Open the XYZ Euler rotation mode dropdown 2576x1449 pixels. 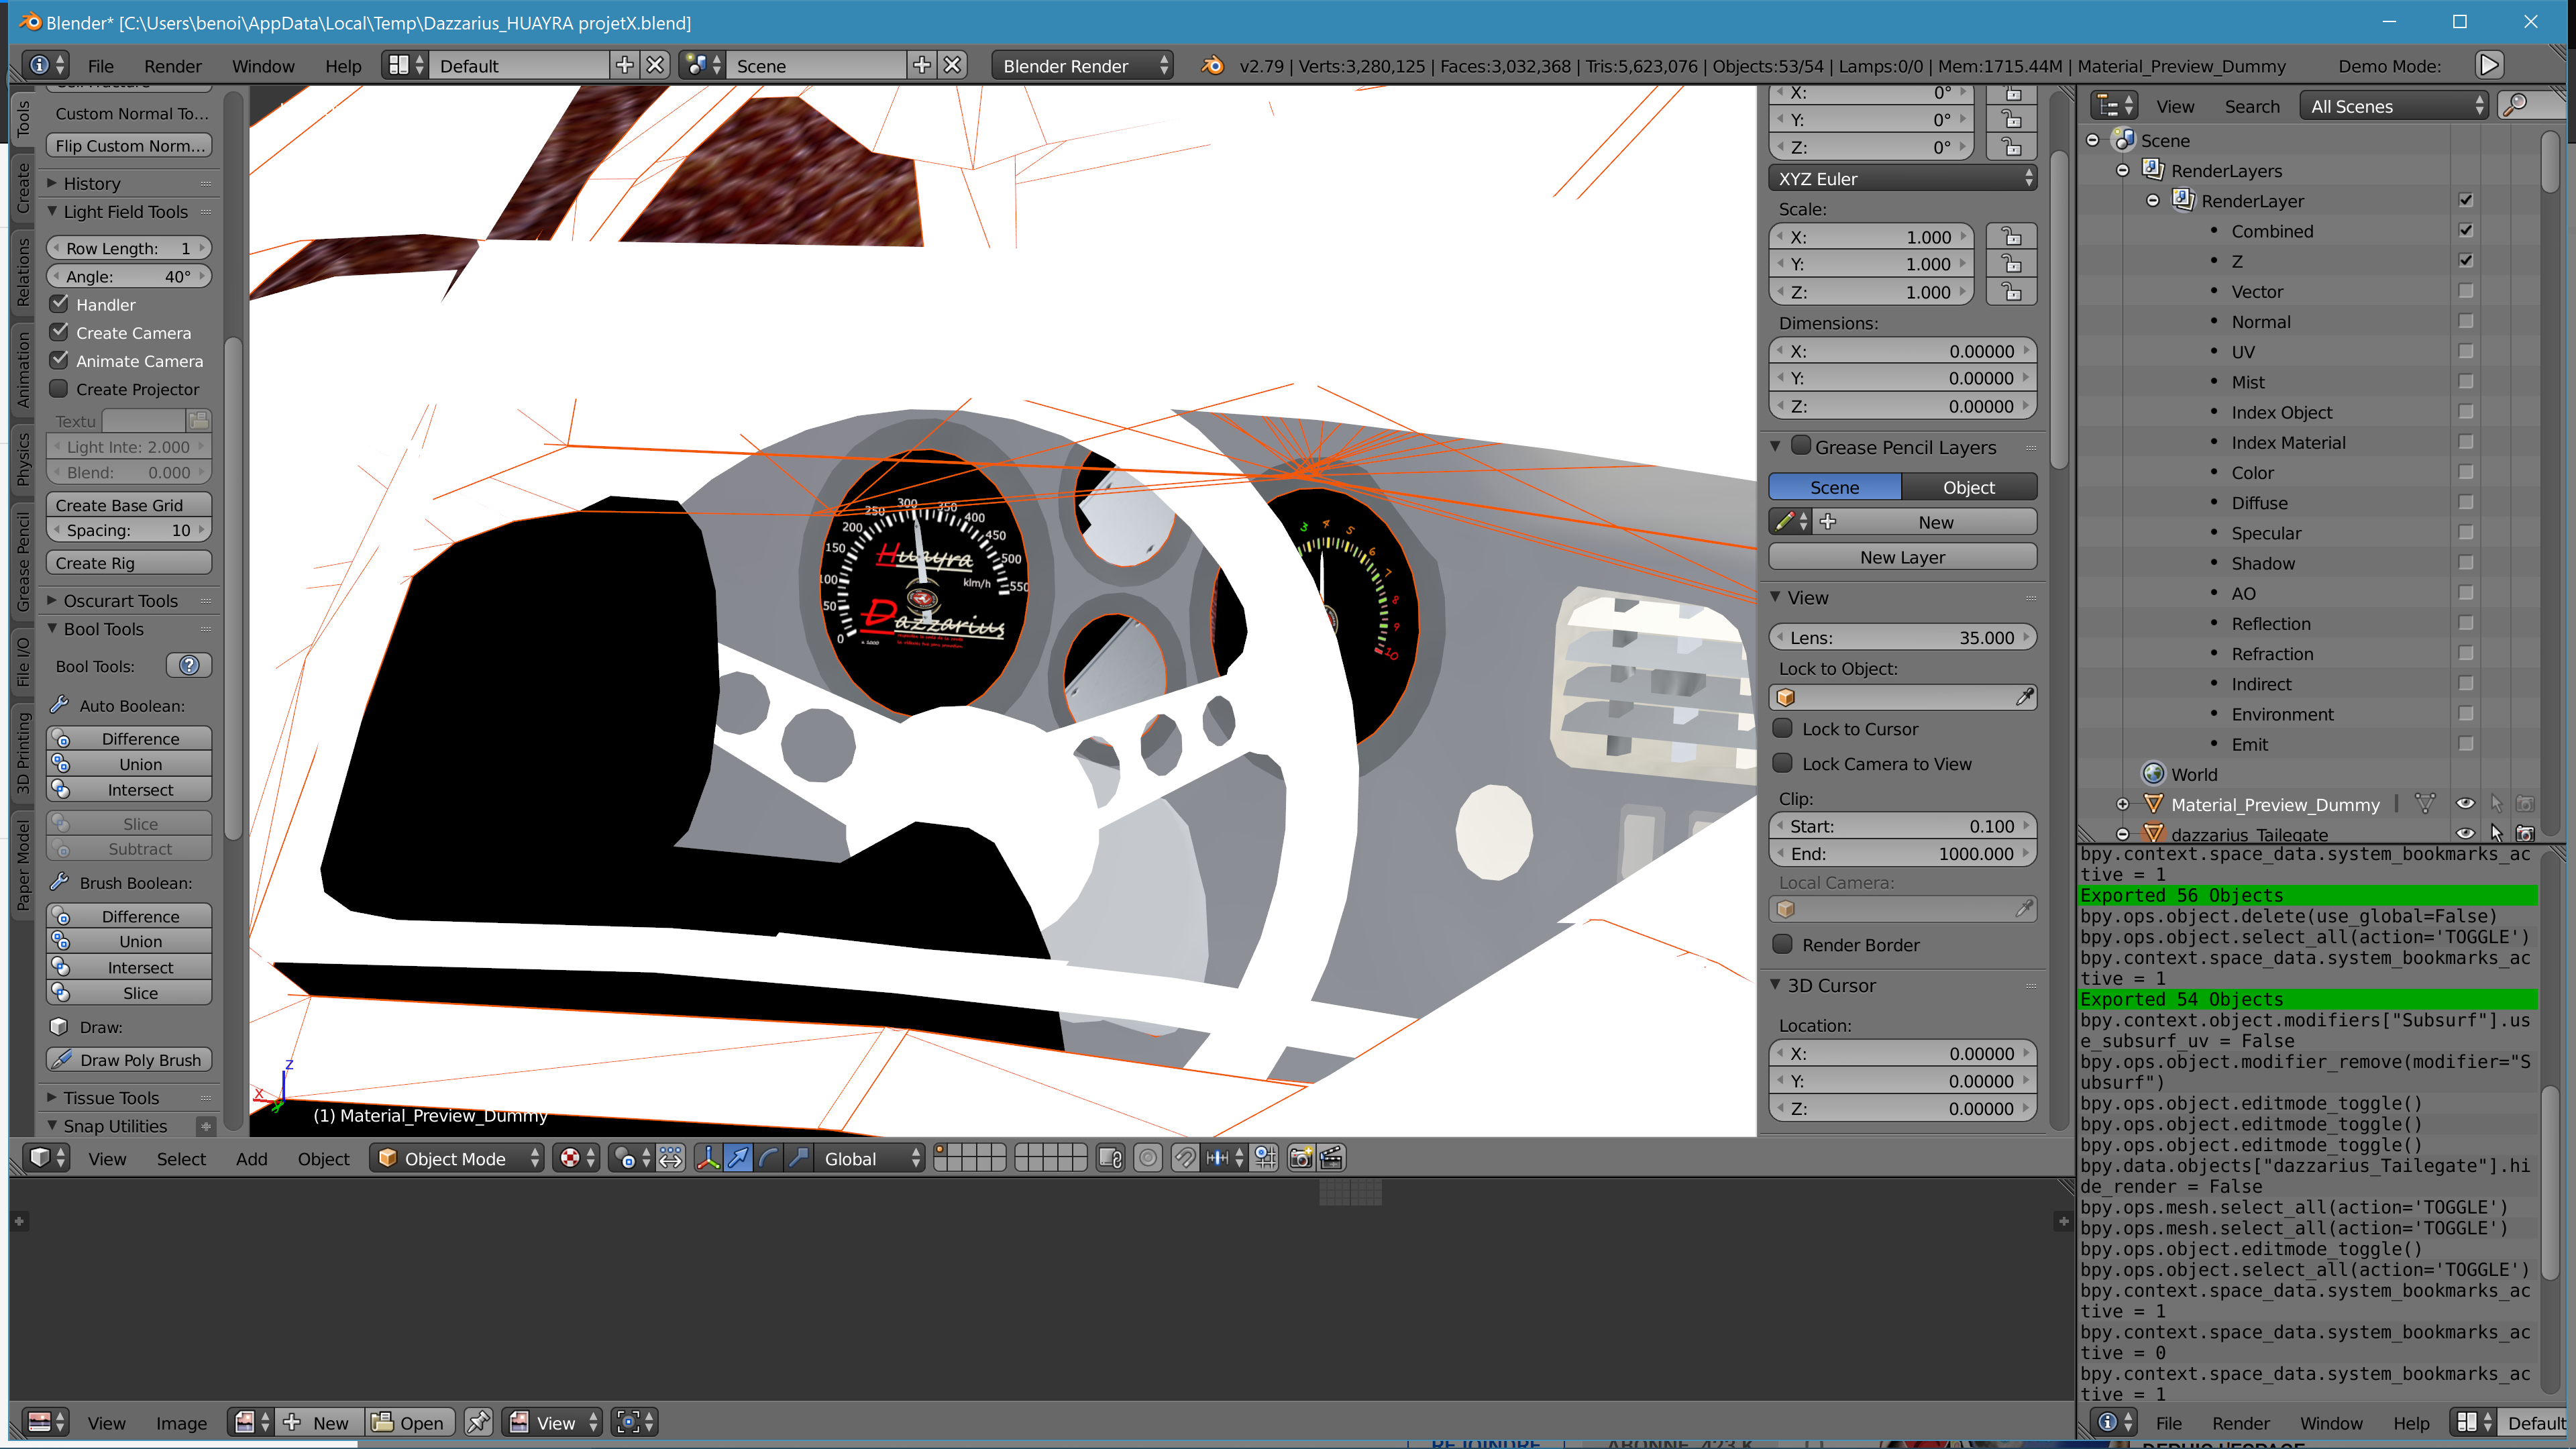pyautogui.click(x=1902, y=179)
